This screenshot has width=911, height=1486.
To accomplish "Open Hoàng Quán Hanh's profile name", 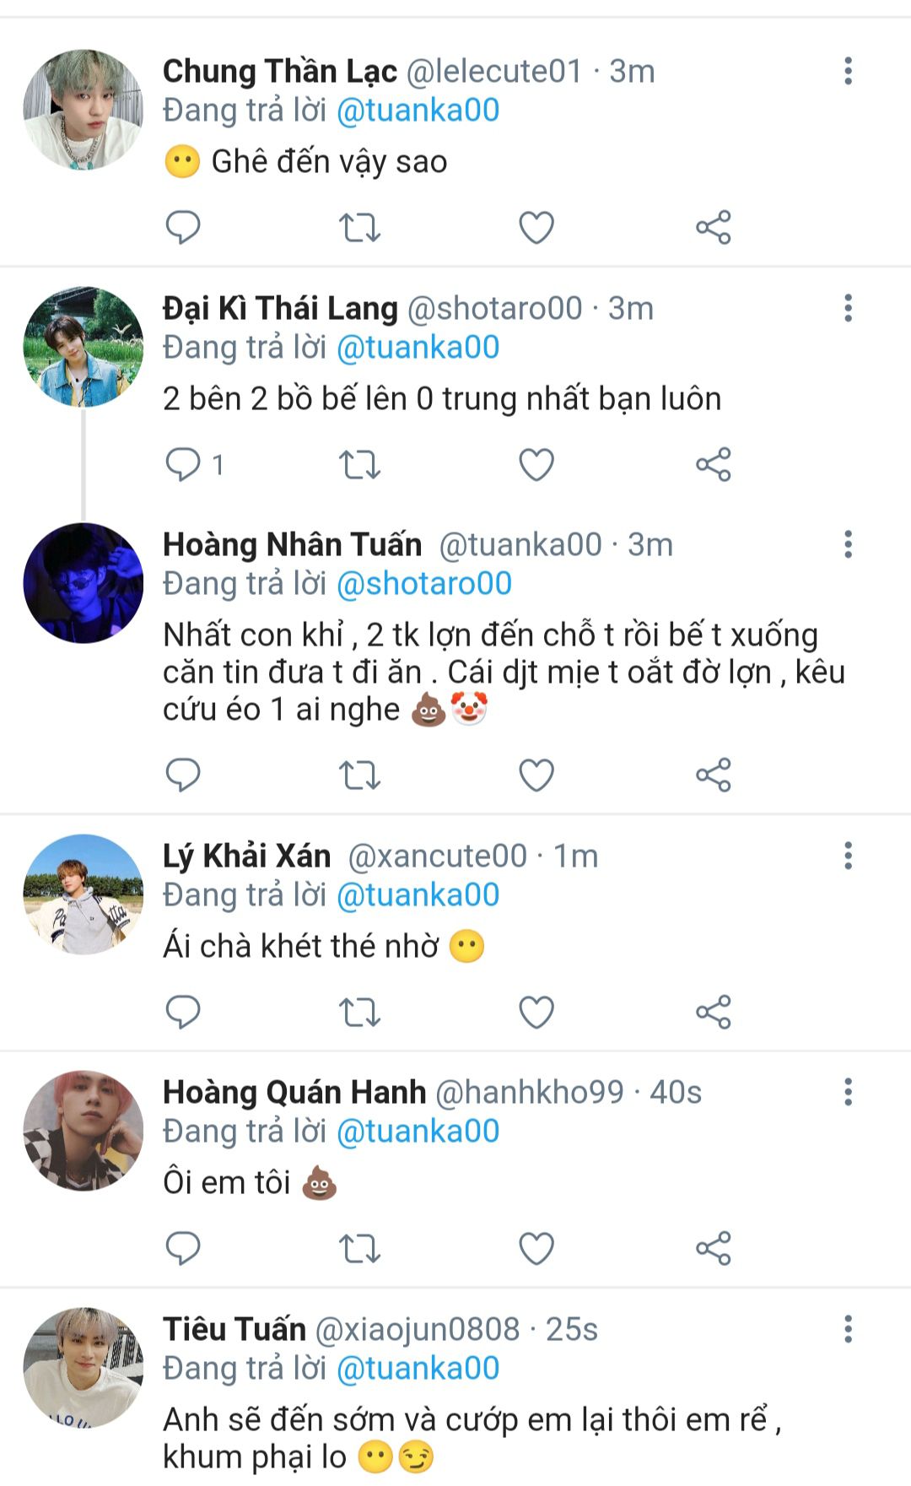I will click(x=294, y=1092).
